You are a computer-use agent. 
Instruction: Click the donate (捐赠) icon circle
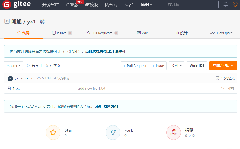click(174, 133)
